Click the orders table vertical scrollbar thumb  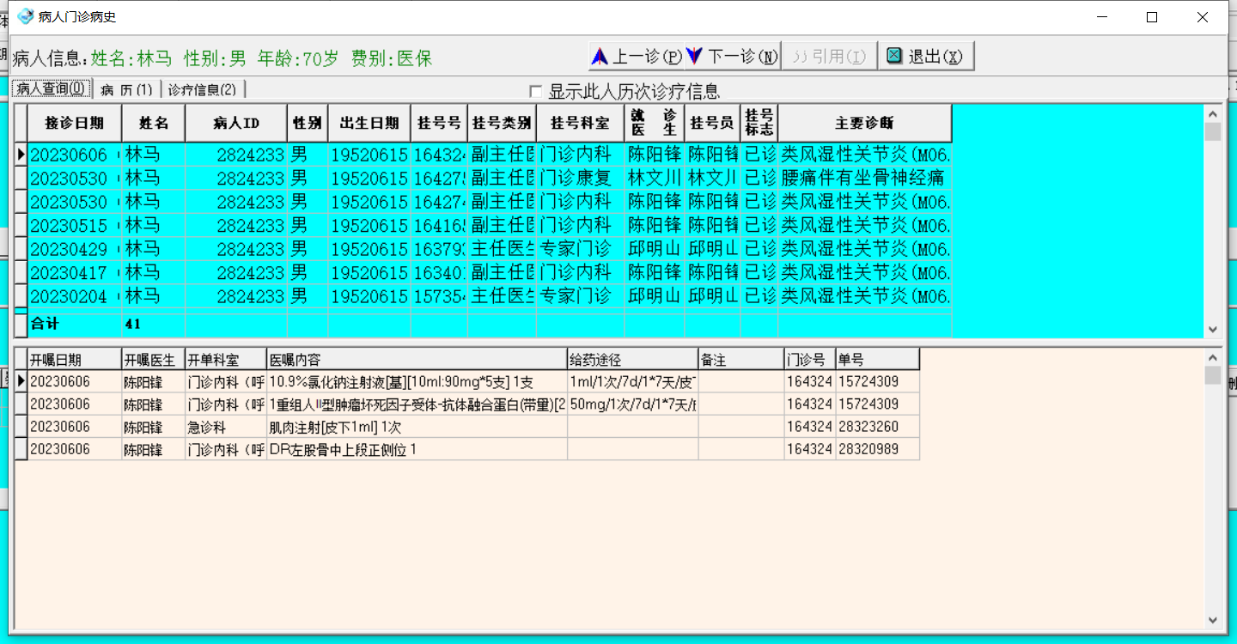(1213, 375)
